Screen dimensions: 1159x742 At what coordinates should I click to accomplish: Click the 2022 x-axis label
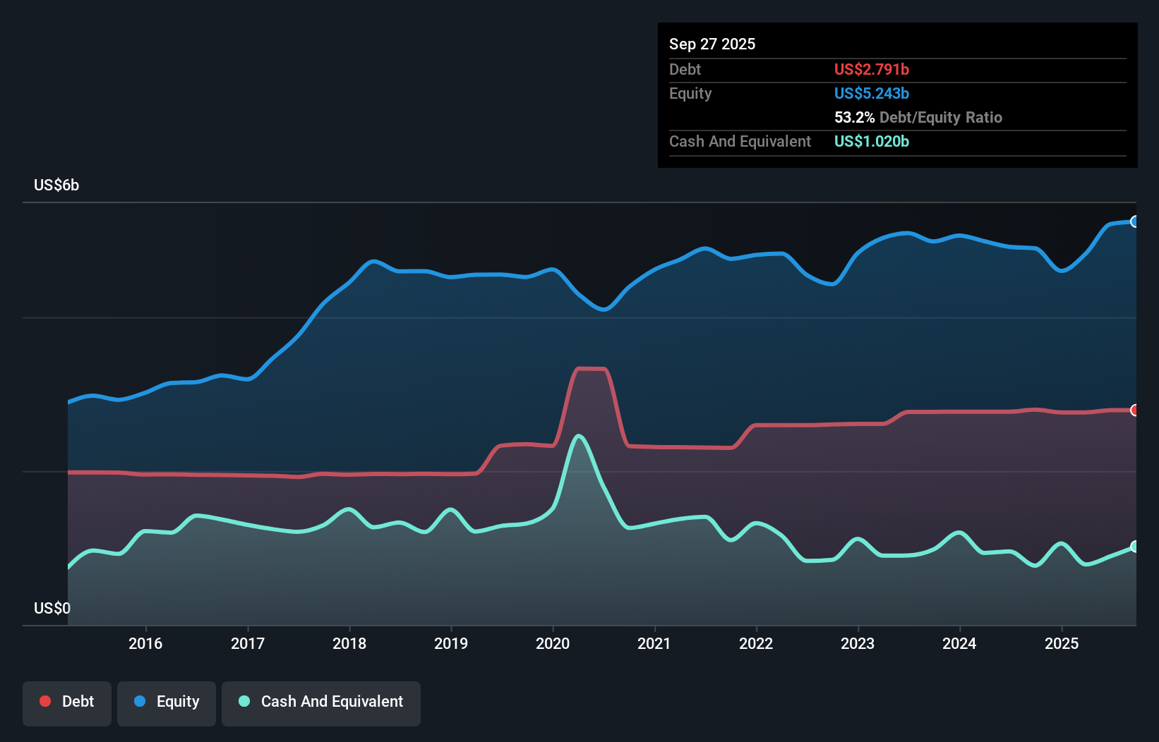point(756,643)
